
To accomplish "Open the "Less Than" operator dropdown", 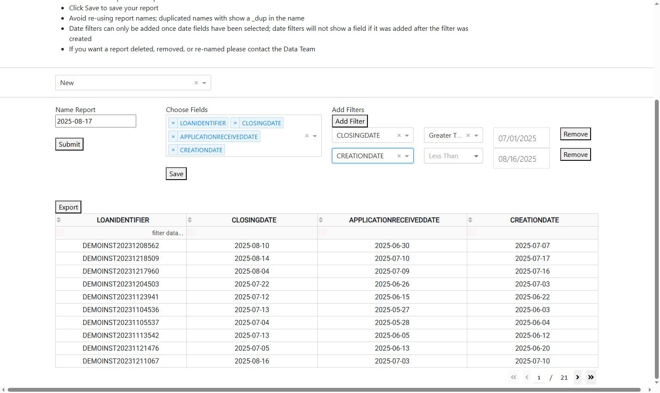I will (x=476, y=156).
